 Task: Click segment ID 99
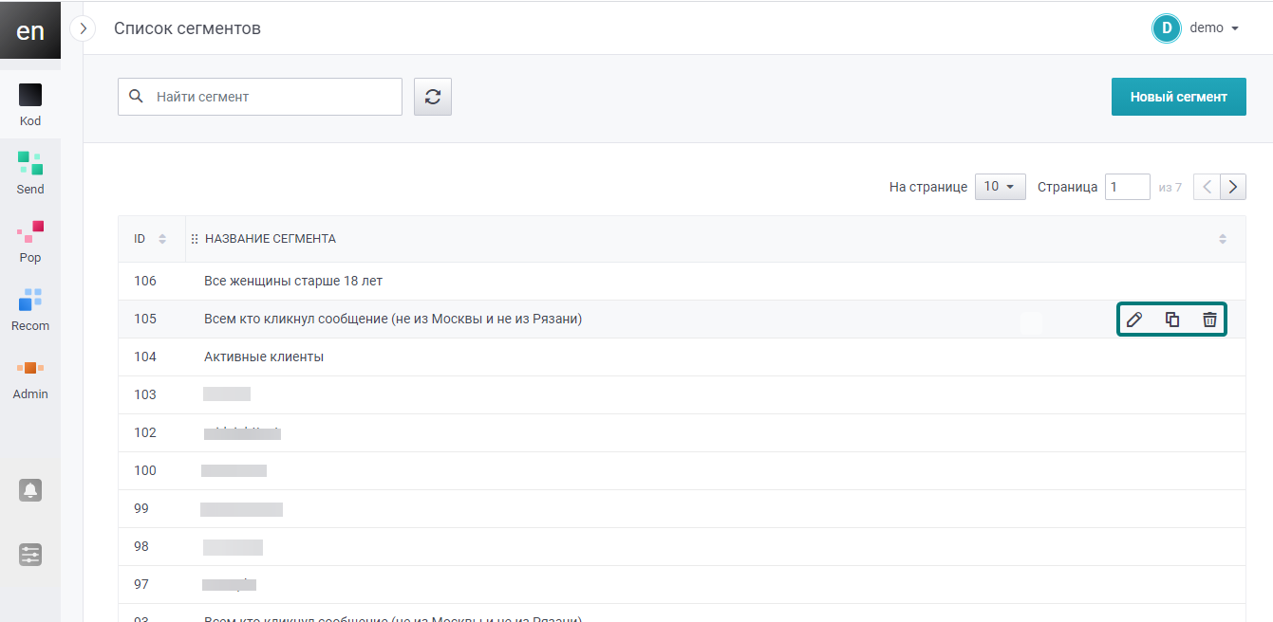(x=141, y=509)
